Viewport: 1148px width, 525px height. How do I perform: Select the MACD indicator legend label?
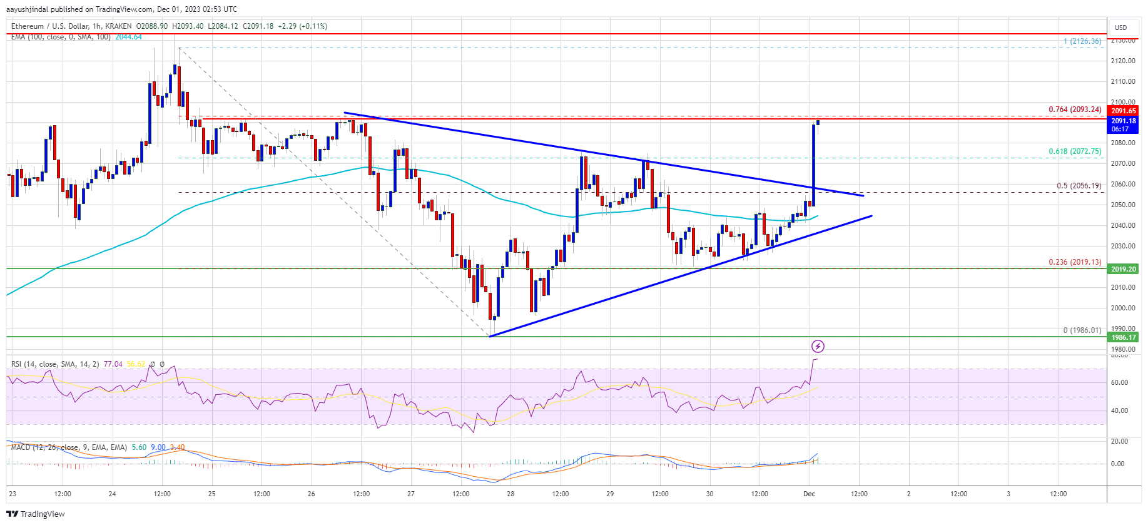(69, 447)
